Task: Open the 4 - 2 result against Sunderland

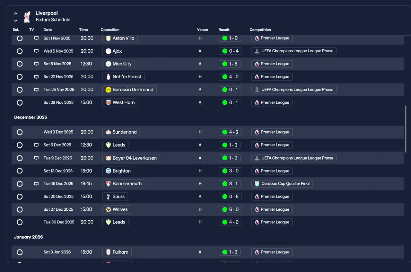Action: click(230, 132)
